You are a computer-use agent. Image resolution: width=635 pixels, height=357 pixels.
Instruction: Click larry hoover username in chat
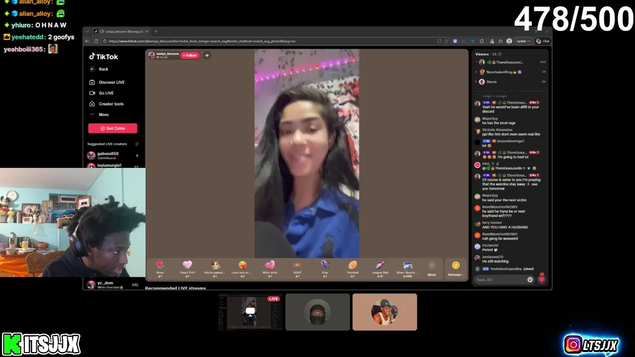coord(492,223)
